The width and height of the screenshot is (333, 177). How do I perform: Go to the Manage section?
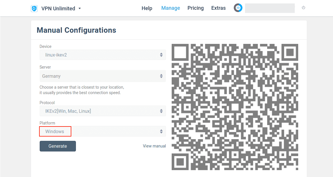click(171, 8)
